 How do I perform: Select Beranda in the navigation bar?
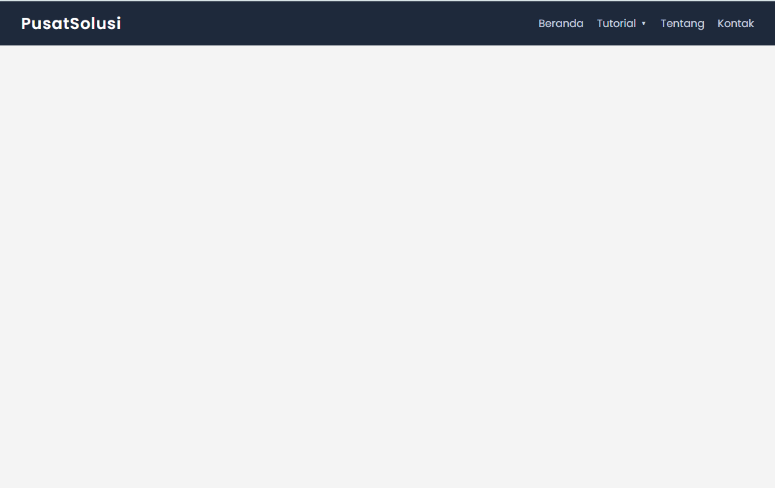click(561, 24)
